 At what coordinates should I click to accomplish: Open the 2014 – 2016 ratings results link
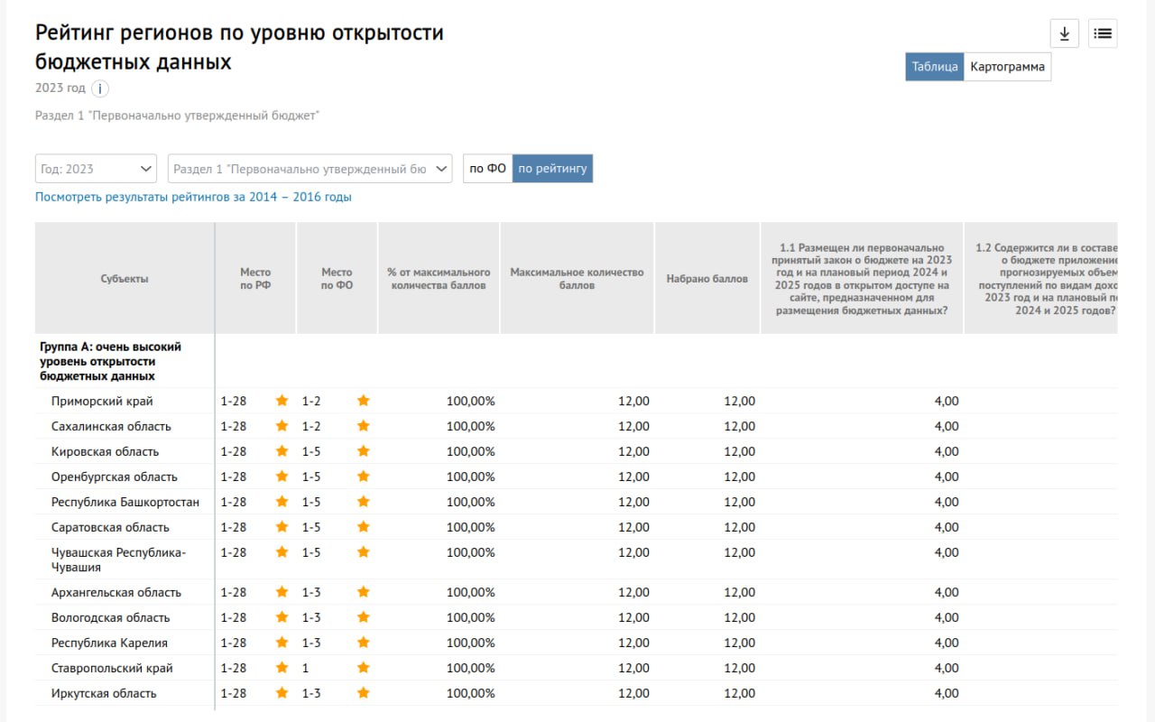(x=193, y=197)
